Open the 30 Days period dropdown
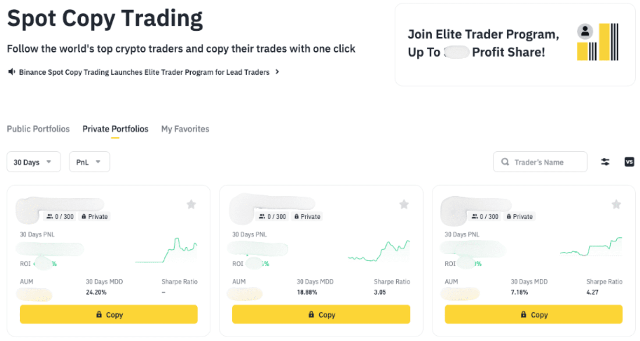640x341 pixels. tap(33, 162)
